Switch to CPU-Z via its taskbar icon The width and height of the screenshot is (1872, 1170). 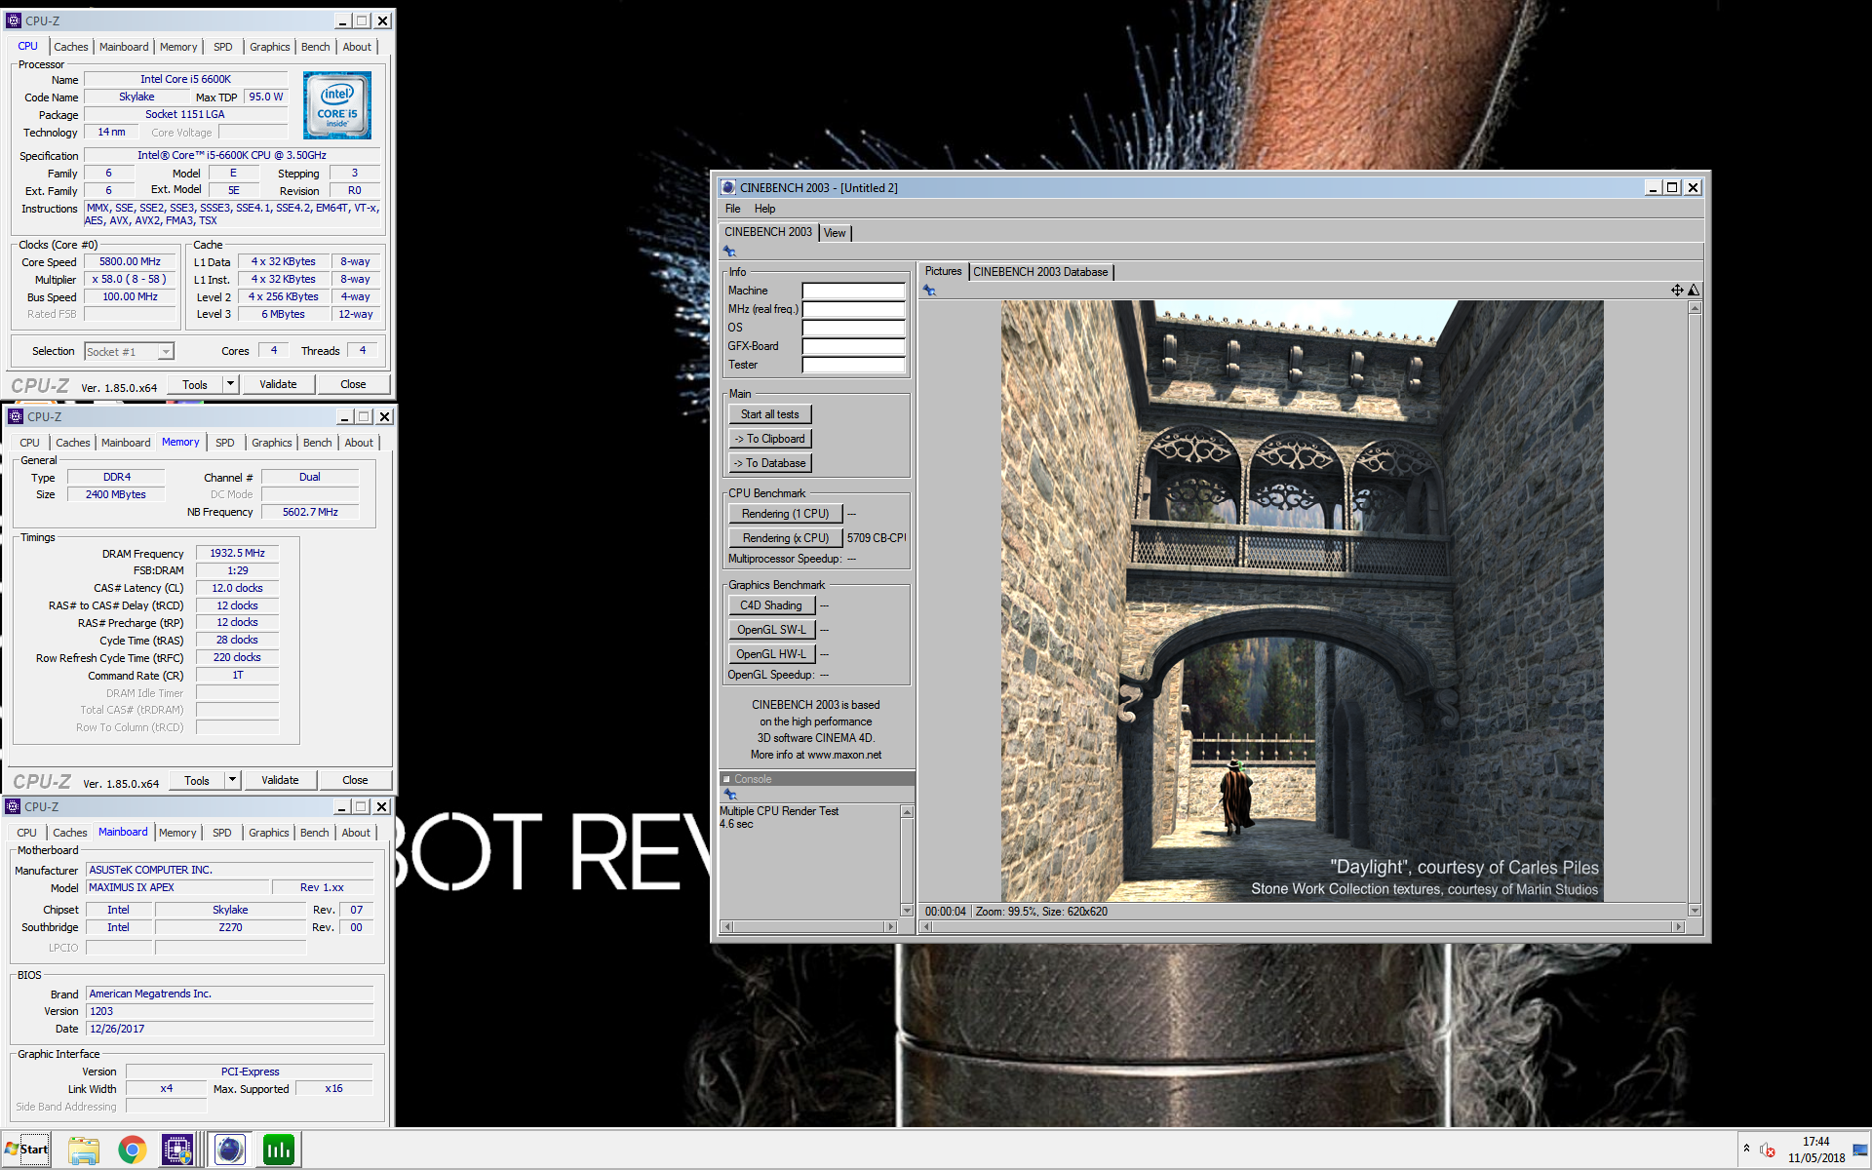[177, 1150]
